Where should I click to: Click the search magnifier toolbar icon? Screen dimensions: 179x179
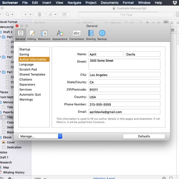pos(7,14)
